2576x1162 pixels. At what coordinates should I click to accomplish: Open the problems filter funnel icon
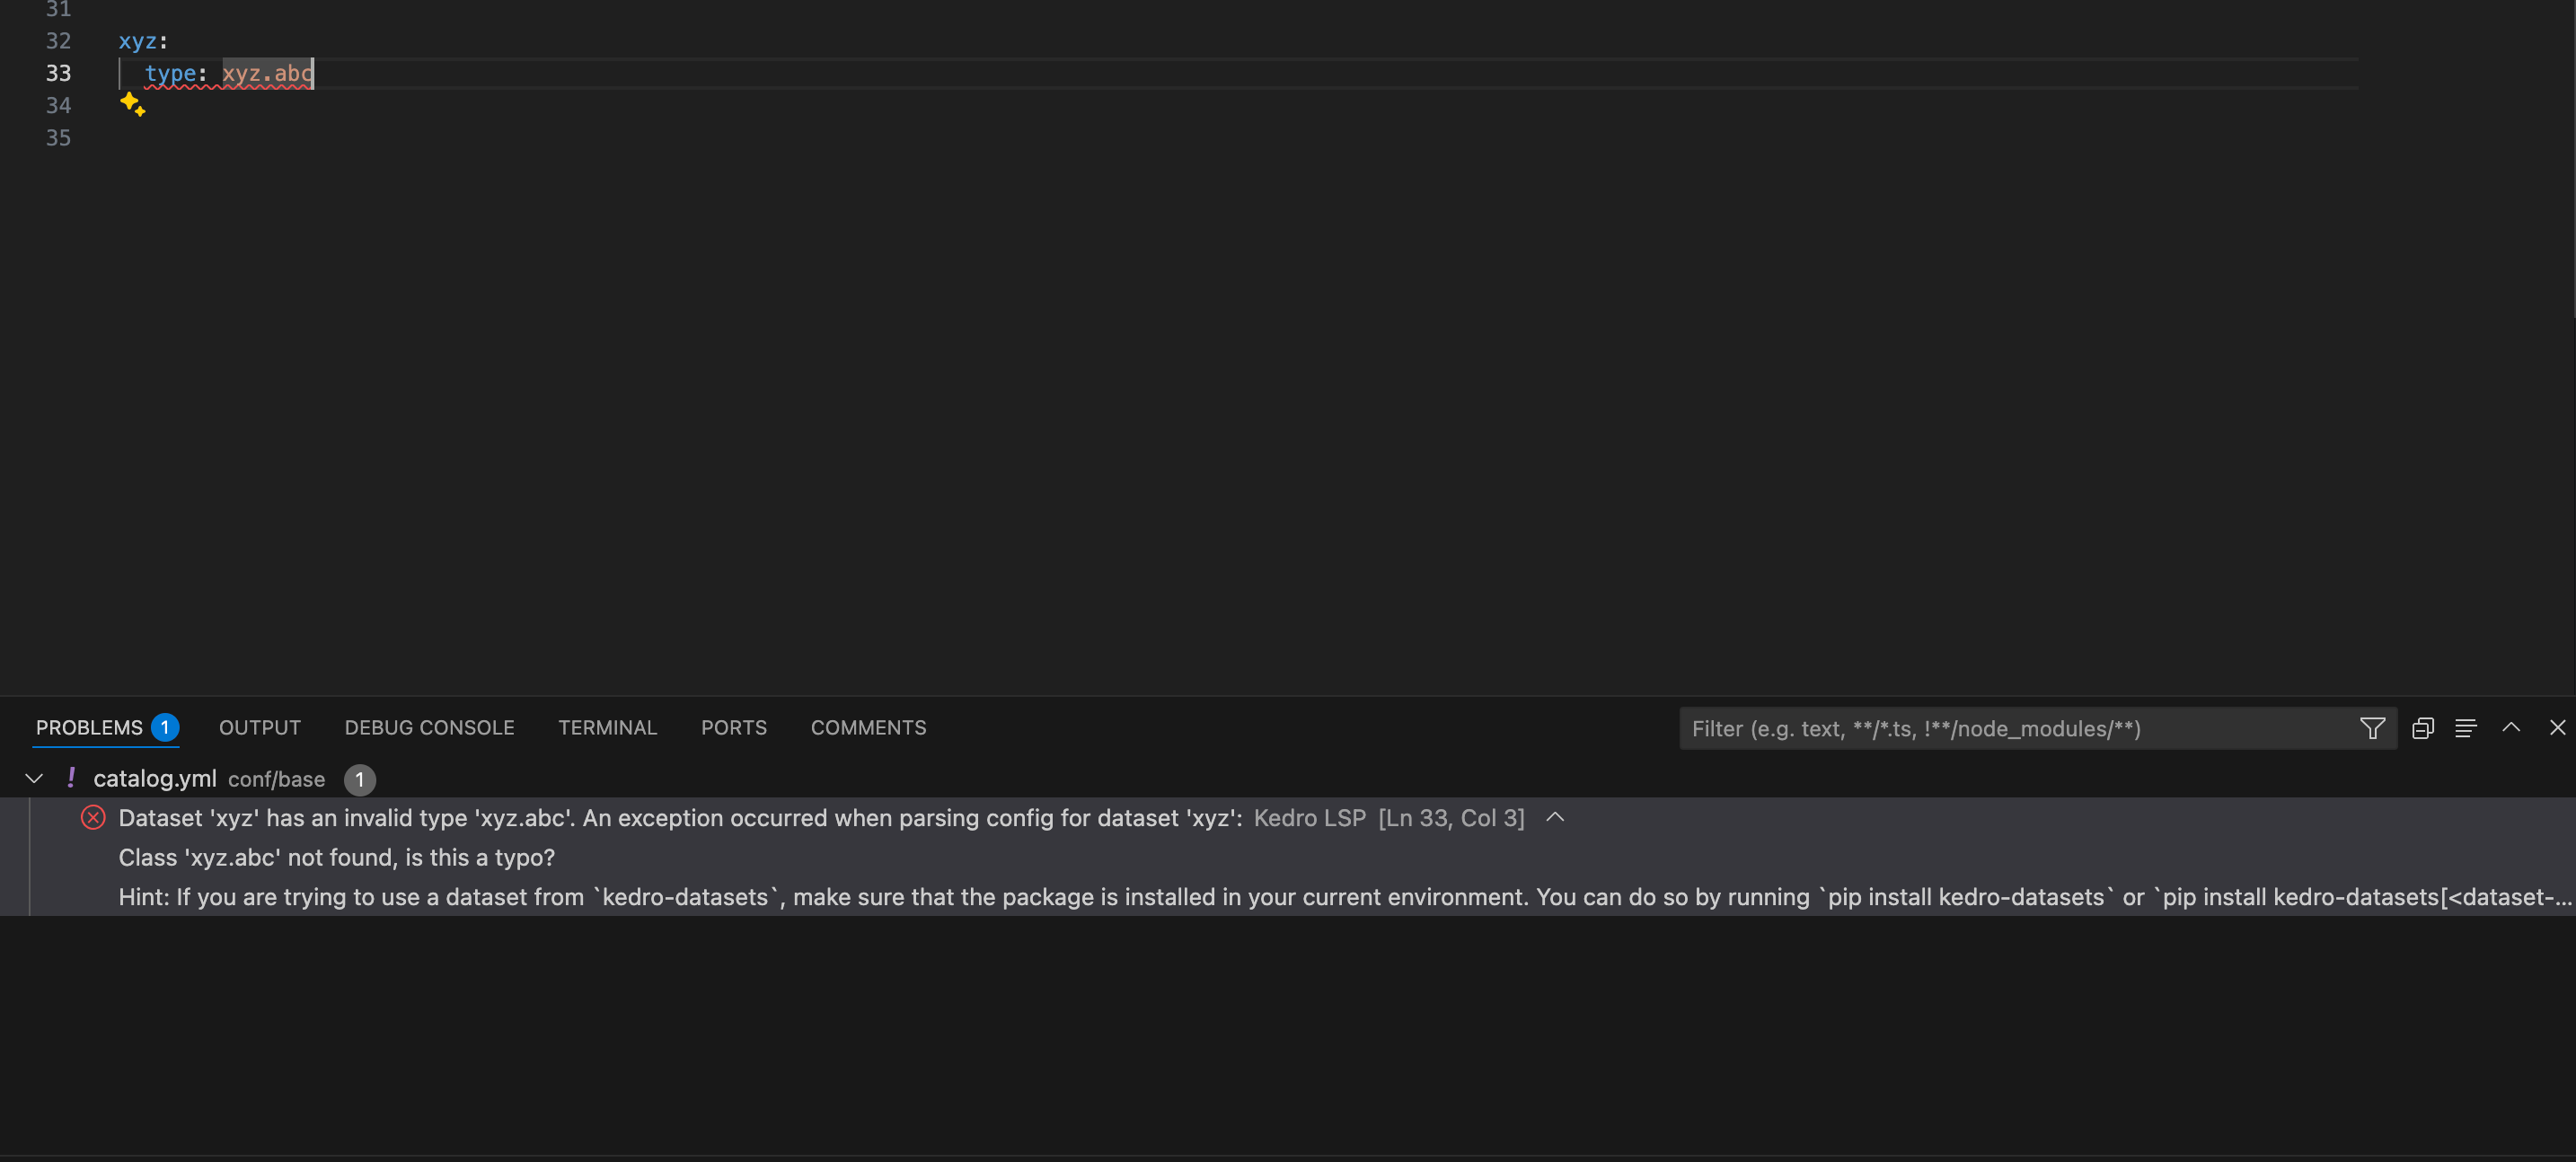point(2372,728)
